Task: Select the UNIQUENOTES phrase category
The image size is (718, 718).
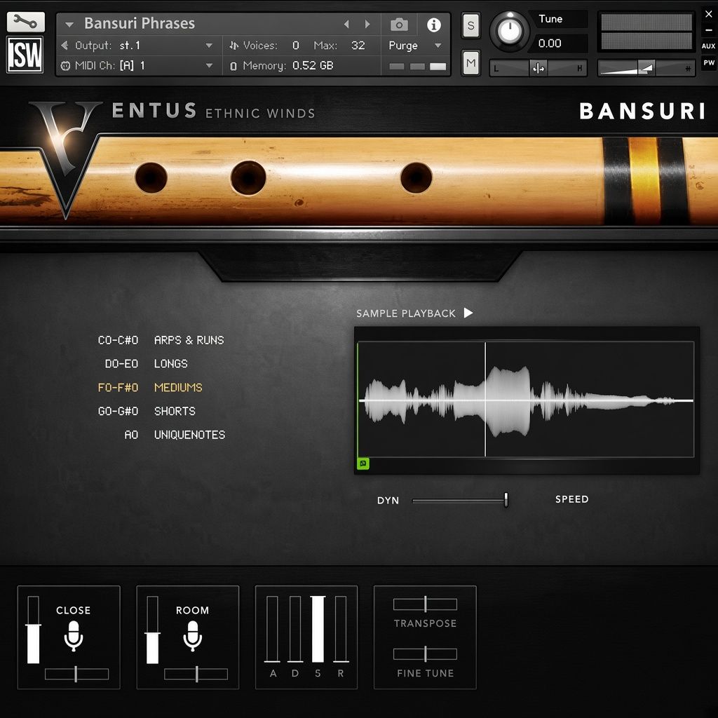Action: (x=189, y=435)
